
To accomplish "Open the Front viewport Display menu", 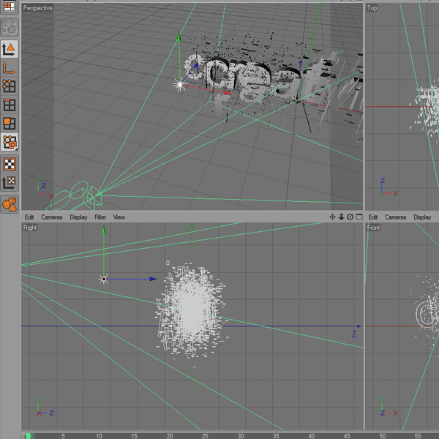I will pyautogui.click(x=422, y=217).
